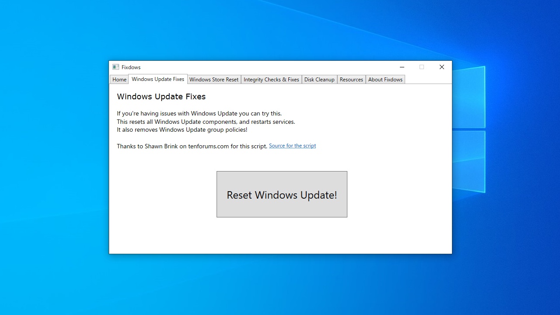Click the Fixdows app icon in title bar
Viewport: 560px width, 315px height.
115,67
